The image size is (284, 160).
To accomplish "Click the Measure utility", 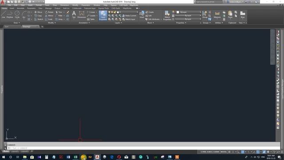I will [x=217, y=15].
